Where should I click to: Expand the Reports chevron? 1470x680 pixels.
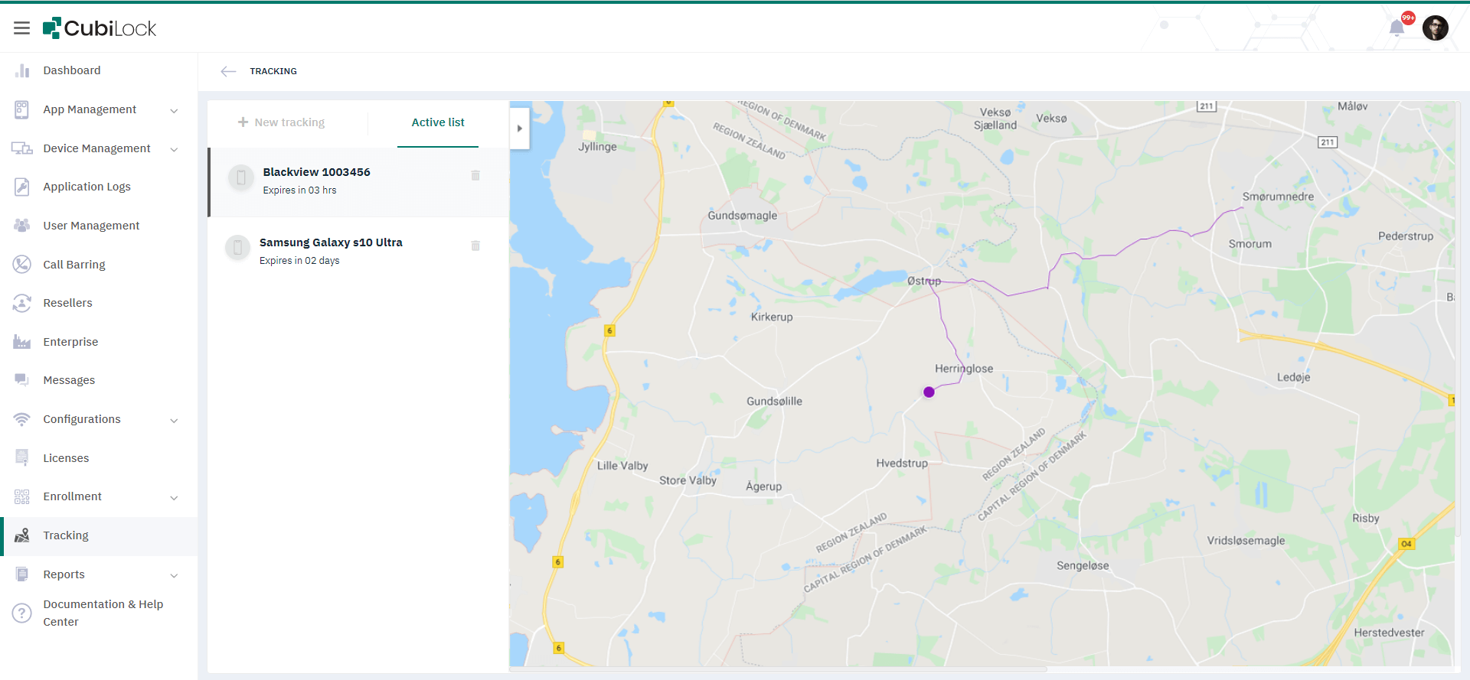174,575
